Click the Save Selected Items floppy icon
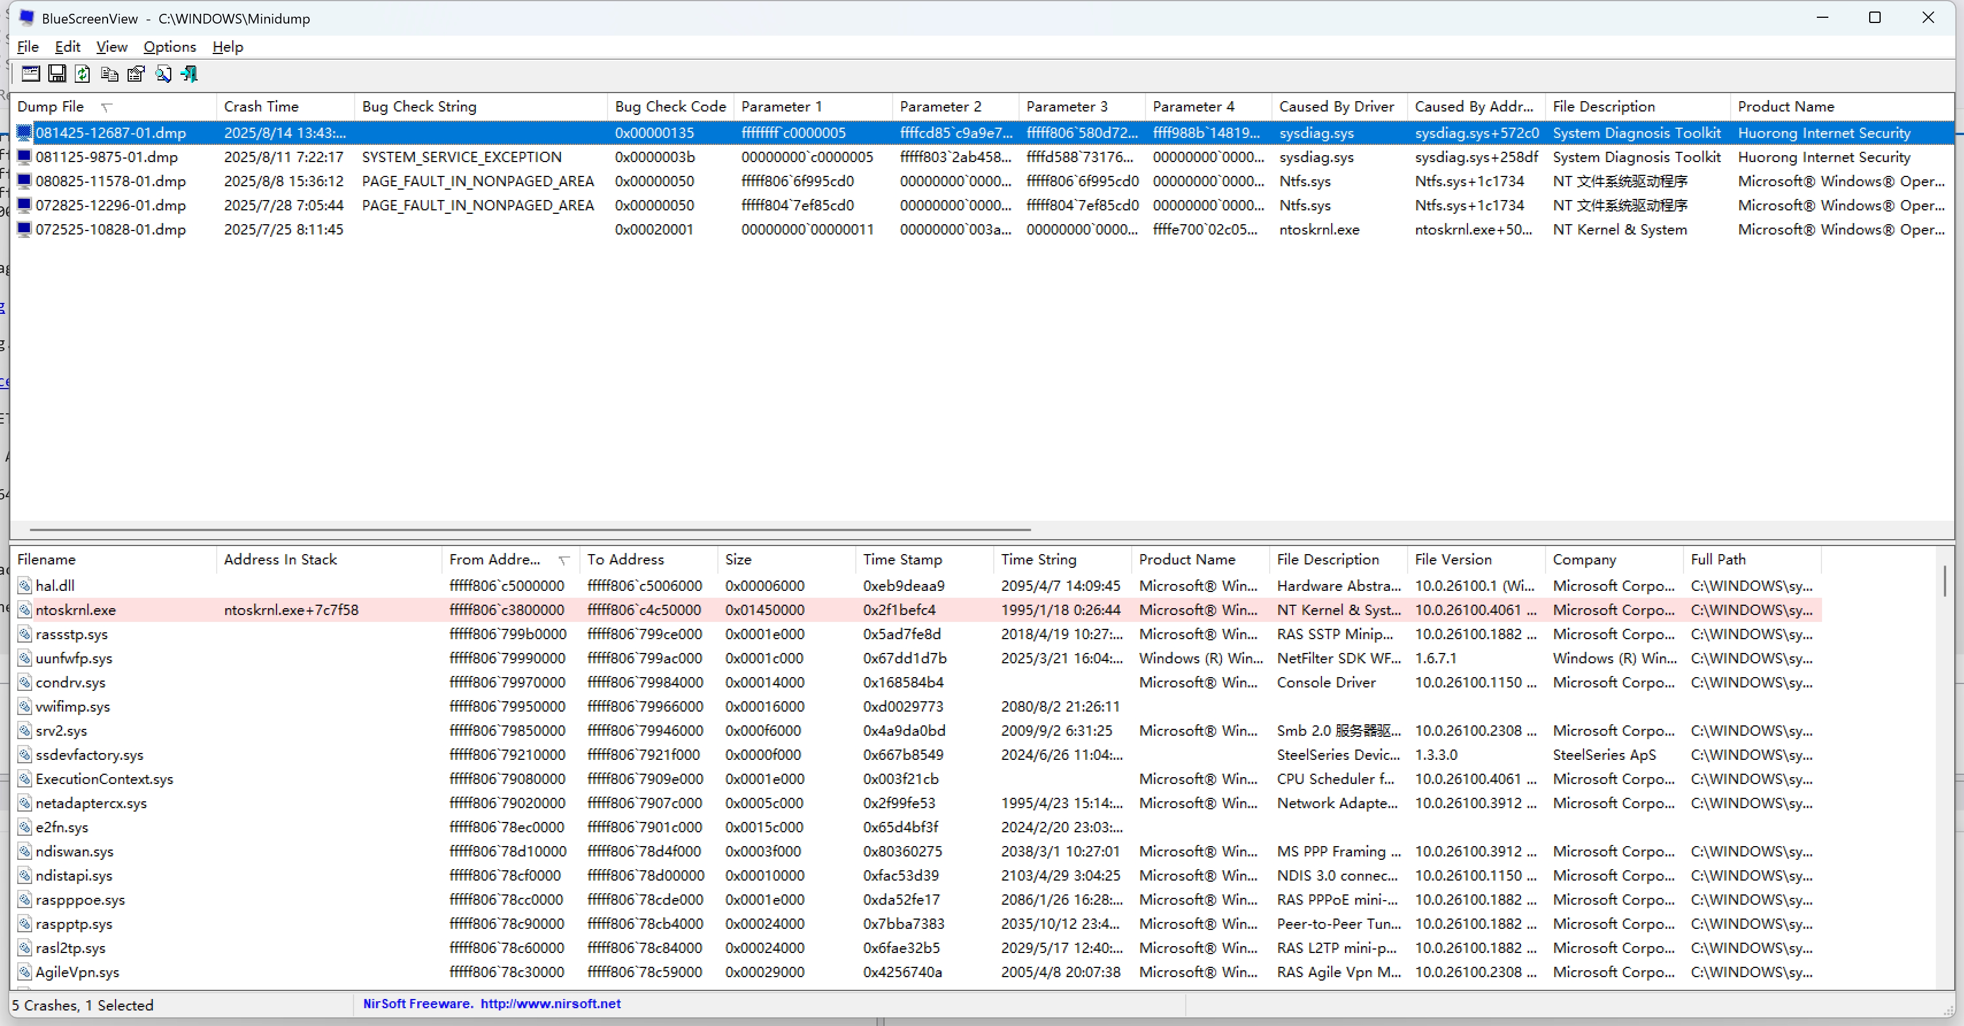 coord(57,74)
